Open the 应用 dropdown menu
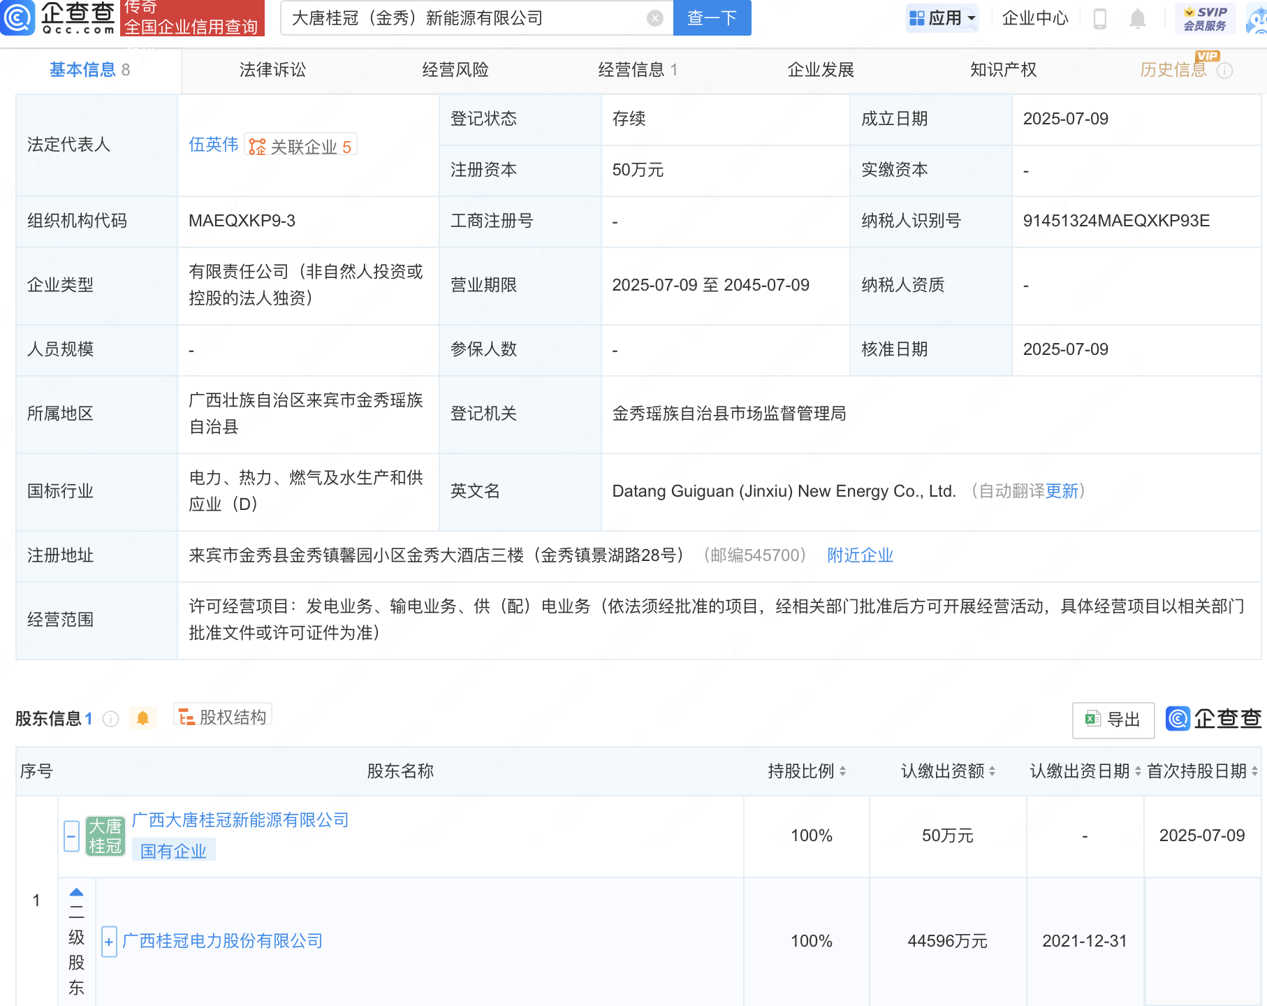 (x=942, y=18)
